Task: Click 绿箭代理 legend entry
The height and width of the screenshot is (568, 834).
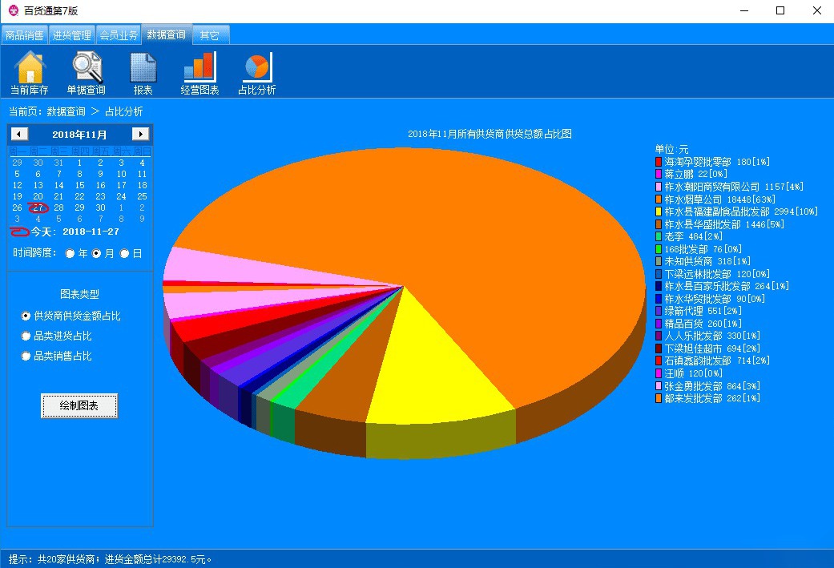Action: tap(699, 311)
